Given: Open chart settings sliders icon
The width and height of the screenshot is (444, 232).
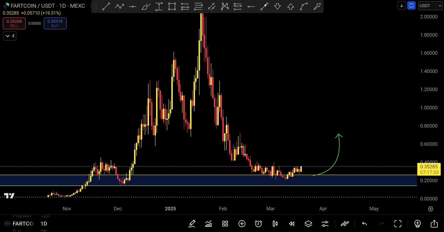Looking at the screenshot, I should (x=325, y=223).
